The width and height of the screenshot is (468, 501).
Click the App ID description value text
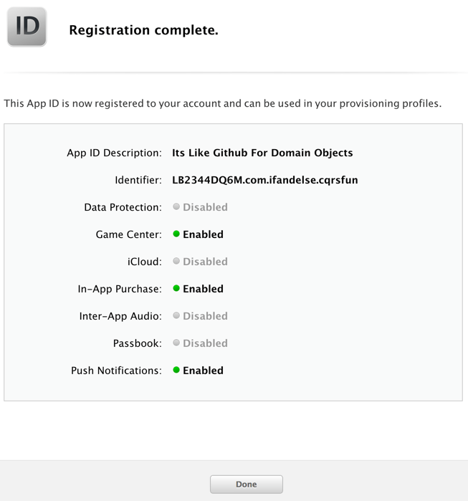[262, 153]
